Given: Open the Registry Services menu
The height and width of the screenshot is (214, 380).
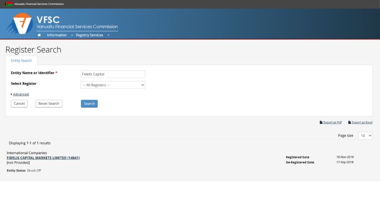Looking at the screenshot, I should (x=89, y=35).
